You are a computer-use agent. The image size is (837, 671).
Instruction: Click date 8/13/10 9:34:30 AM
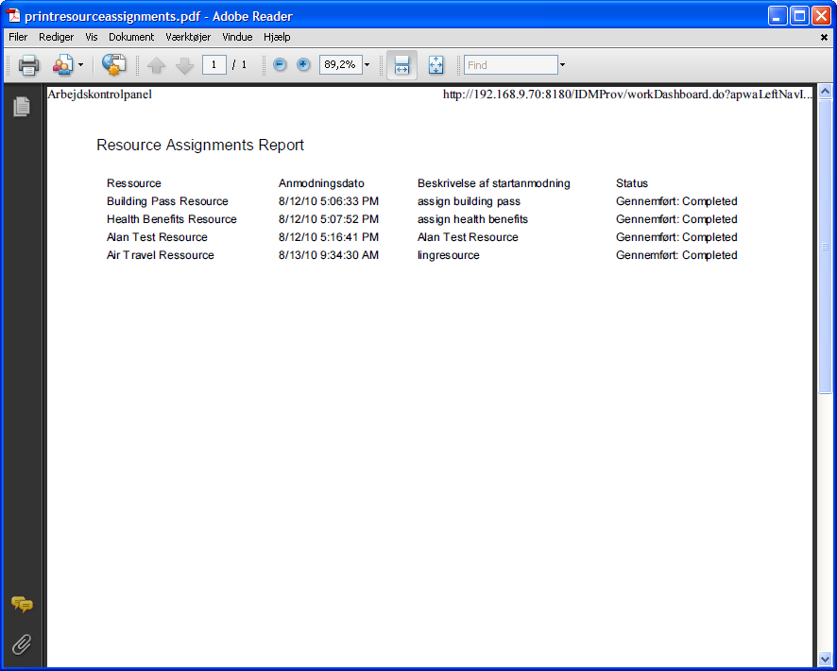pyautogui.click(x=329, y=255)
